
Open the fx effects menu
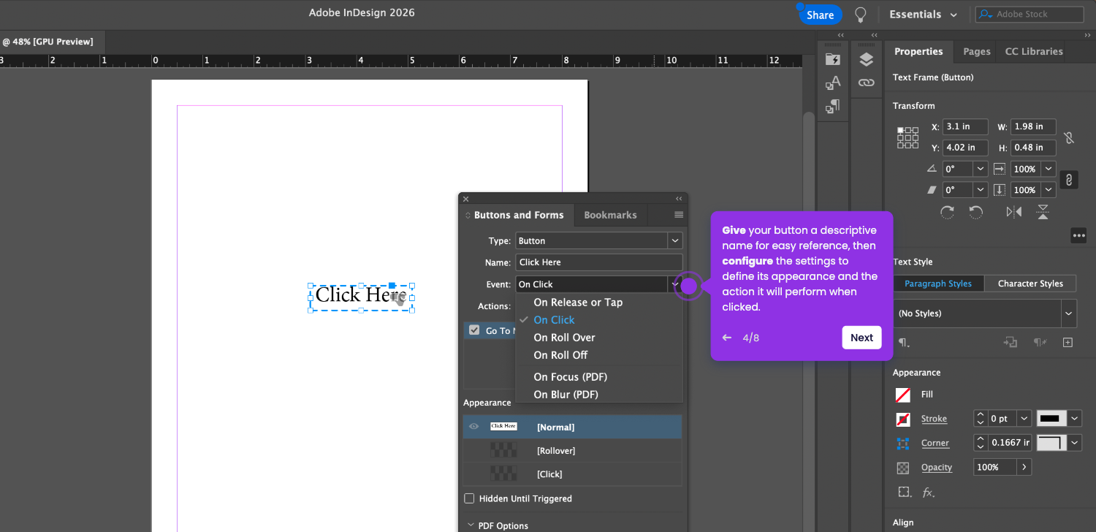[928, 493]
